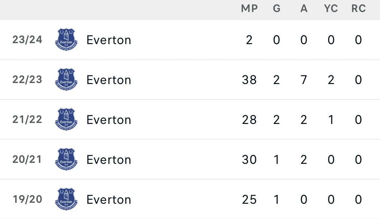Click the 38 matches played value for 22/23
This screenshot has width=380, height=219.
pyautogui.click(x=249, y=80)
